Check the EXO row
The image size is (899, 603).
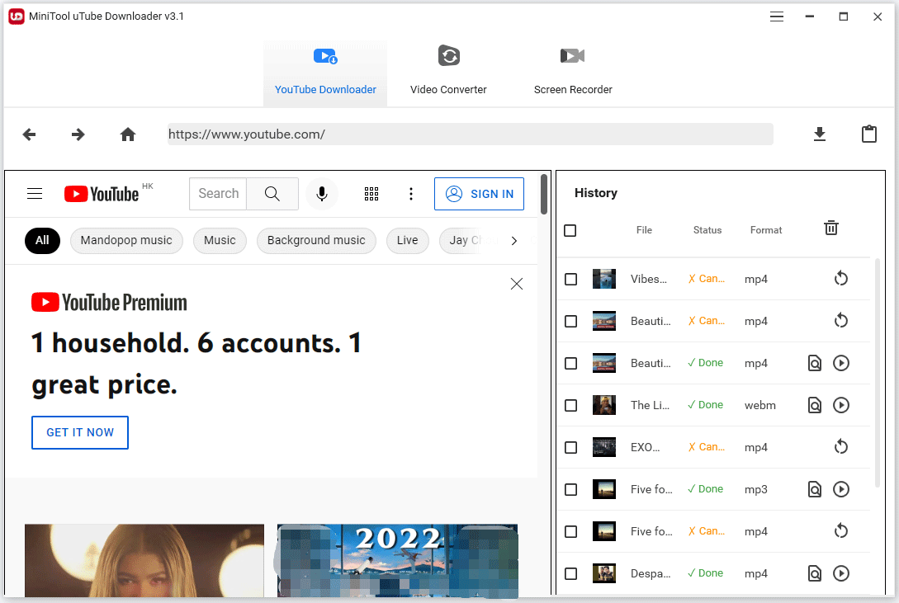[x=570, y=446]
